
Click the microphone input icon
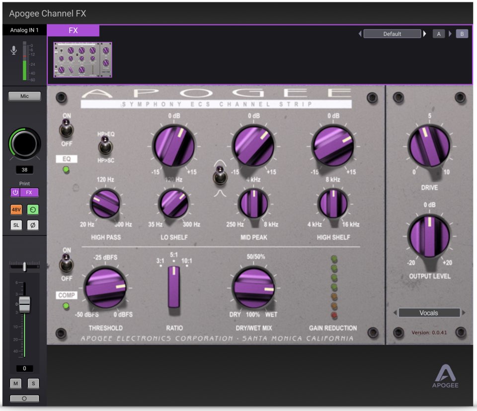(14, 50)
